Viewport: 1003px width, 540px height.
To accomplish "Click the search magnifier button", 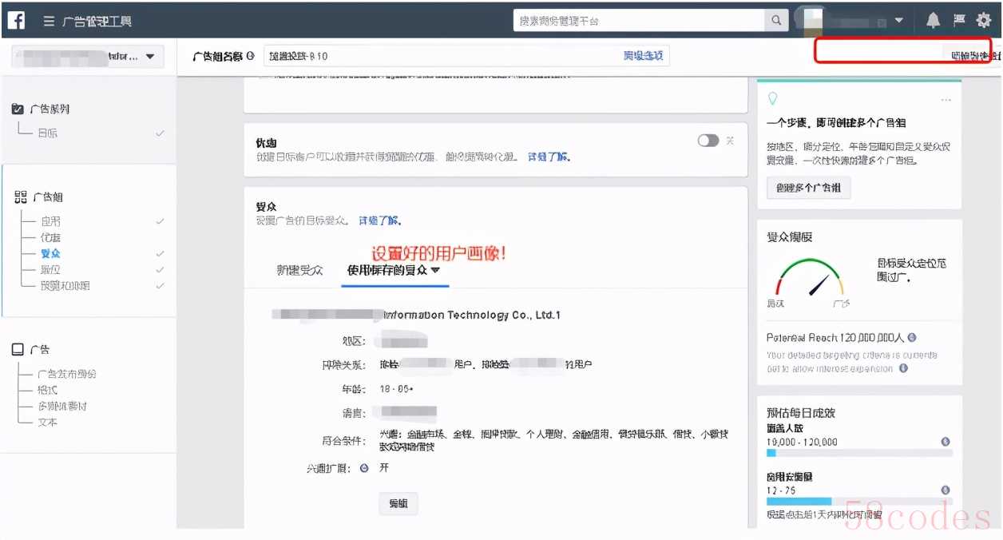I will pyautogui.click(x=775, y=21).
